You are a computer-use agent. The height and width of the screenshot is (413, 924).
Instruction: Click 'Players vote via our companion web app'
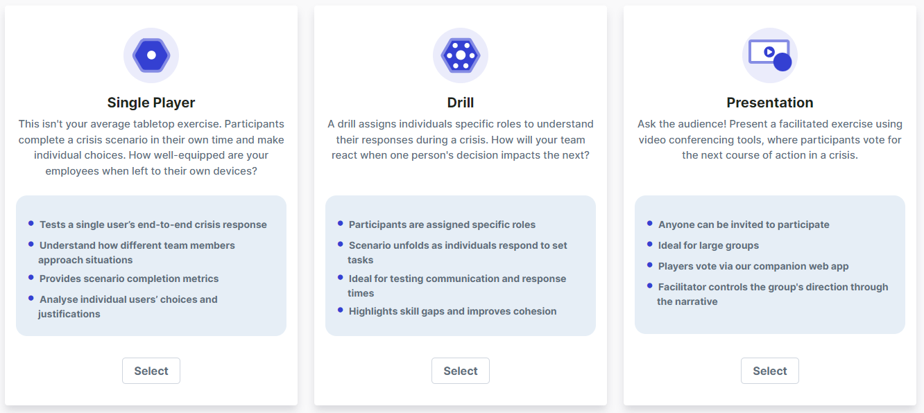[x=753, y=266]
